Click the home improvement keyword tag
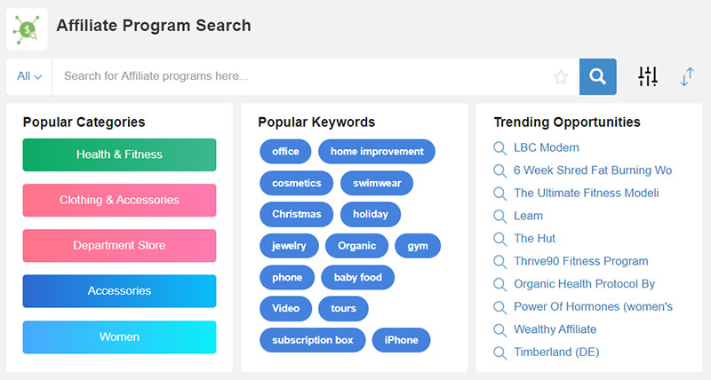 pos(377,151)
